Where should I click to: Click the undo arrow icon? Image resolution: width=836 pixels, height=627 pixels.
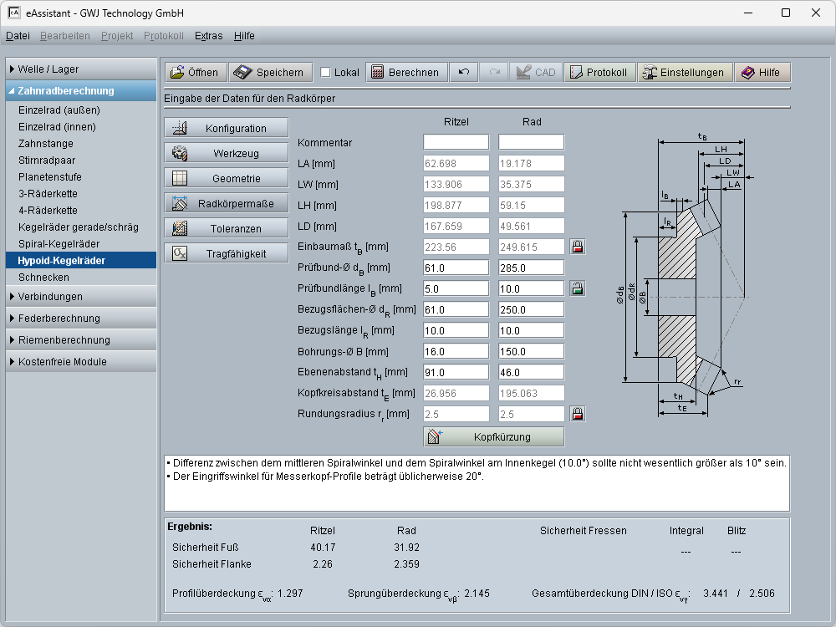[463, 73]
